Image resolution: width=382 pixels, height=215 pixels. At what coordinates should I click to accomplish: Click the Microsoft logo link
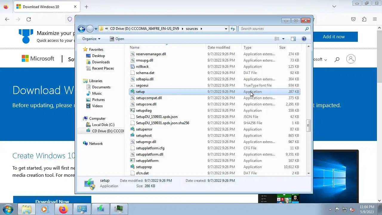click(x=38, y=59)
